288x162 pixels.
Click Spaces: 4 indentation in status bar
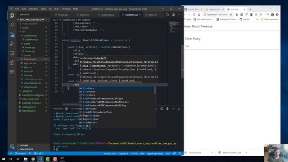coord(124,153)
